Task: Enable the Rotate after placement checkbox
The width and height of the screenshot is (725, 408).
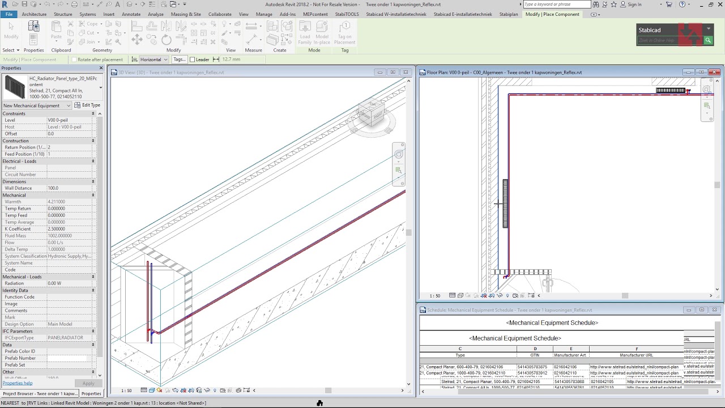Action: coord(74,59)
